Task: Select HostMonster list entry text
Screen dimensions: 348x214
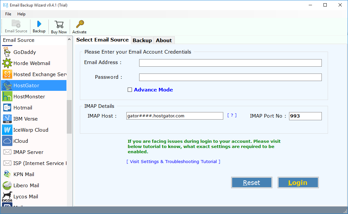Action: 29,97
